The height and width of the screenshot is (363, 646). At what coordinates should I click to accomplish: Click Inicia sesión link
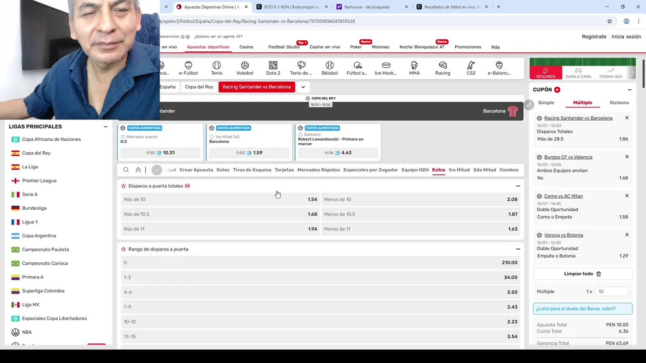626,37
